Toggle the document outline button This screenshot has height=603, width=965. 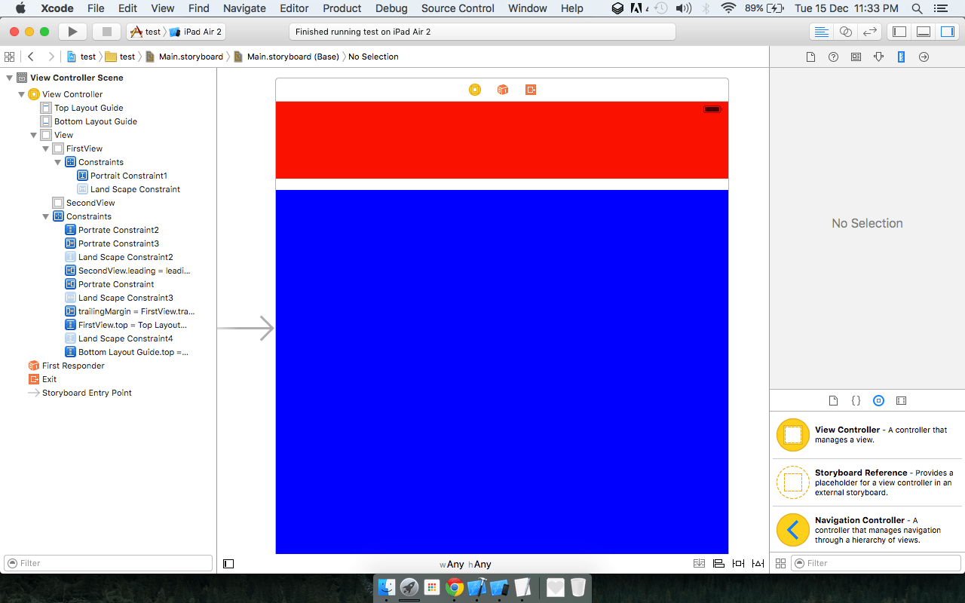click(x=229, y=564)
